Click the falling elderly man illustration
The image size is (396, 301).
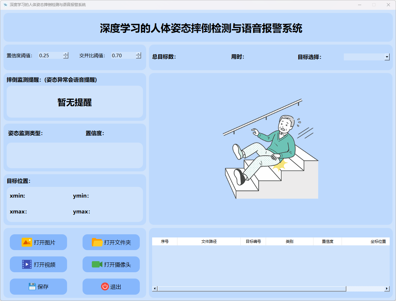pyautogui.click(x=271, y=149)
